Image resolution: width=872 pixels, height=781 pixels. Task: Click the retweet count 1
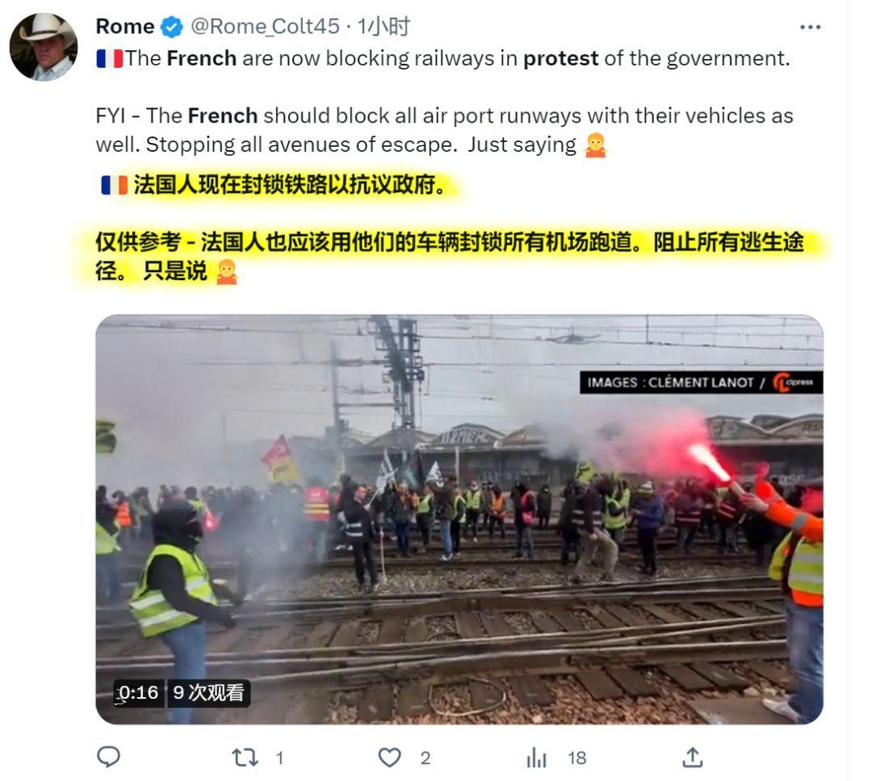point(279,758)
